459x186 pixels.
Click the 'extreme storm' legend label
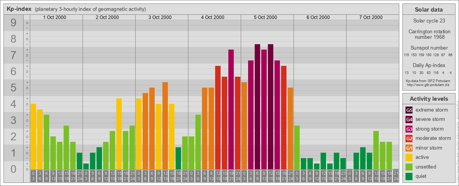click(x=432, y=110)
